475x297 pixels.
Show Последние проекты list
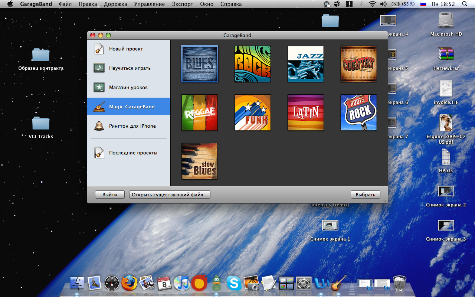(x=129, y=153)
